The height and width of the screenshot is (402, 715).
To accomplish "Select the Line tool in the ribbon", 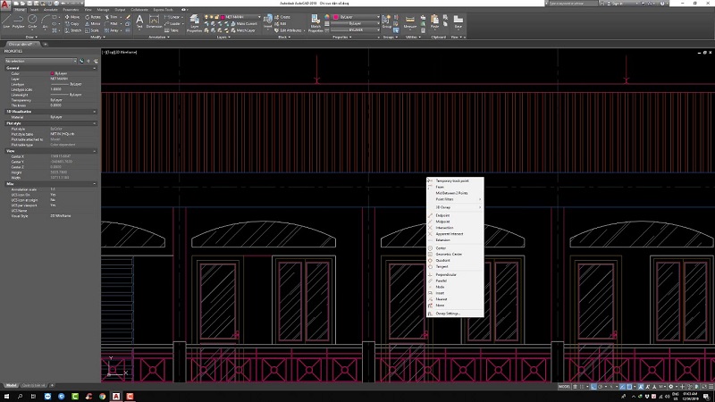I will (7, 19).
